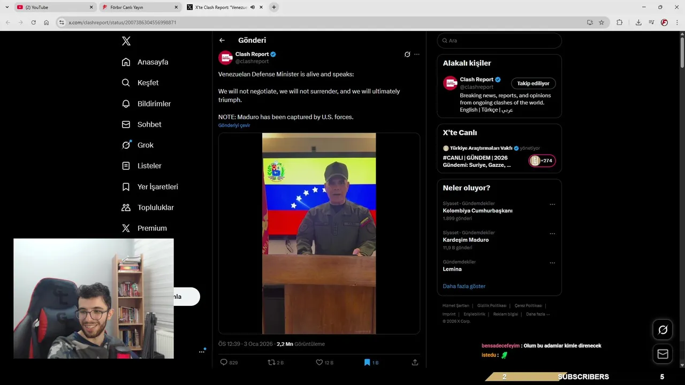Open Çerez Politikası footer link
Image resolution: width=685 pixels, height=385 pixels.
528,306
